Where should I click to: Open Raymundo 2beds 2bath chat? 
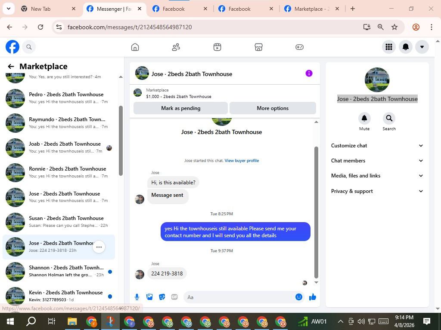pos(59,123)
